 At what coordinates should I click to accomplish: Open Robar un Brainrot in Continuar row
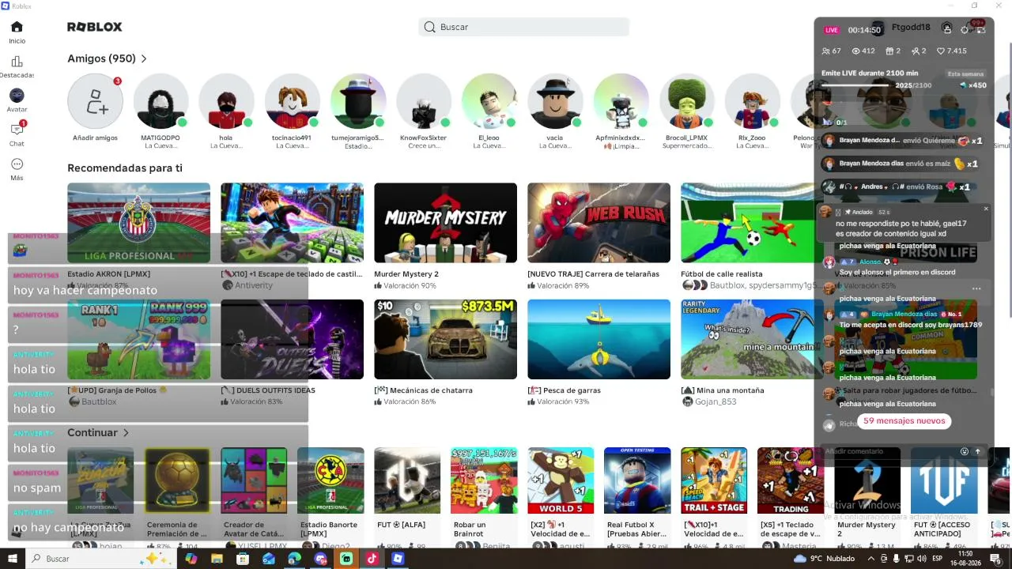click(x=484, y=480)
